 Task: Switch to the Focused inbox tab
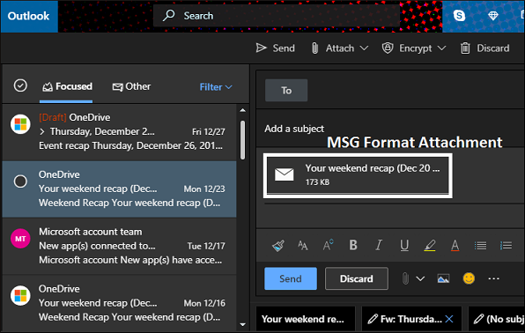click(67, 86)
